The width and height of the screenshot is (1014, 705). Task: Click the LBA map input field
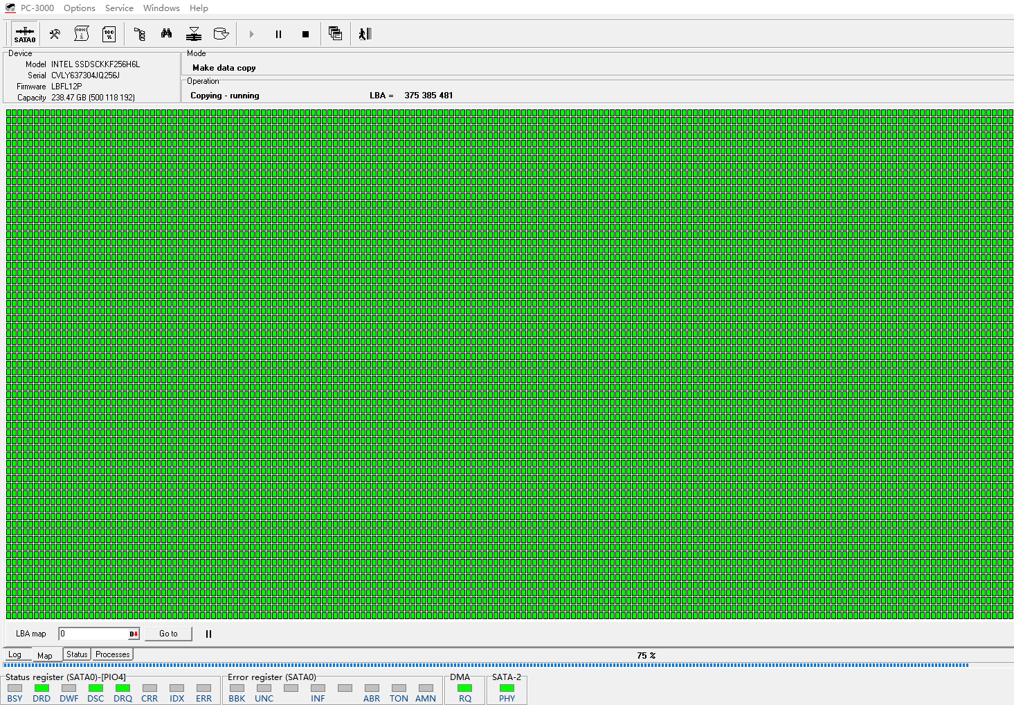click(93, 634)
